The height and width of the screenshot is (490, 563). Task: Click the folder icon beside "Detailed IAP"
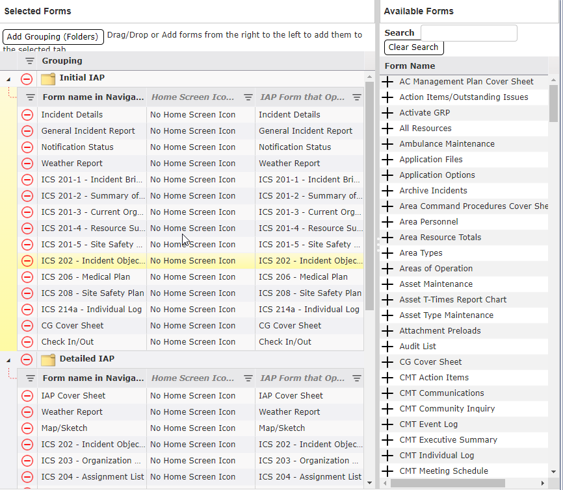coord(47,358)
